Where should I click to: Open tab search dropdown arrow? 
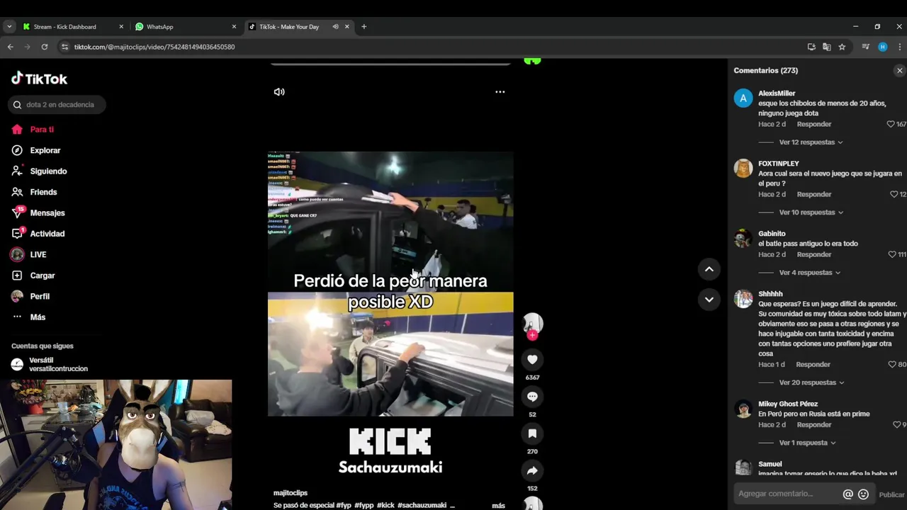click(x=9, y=27)
